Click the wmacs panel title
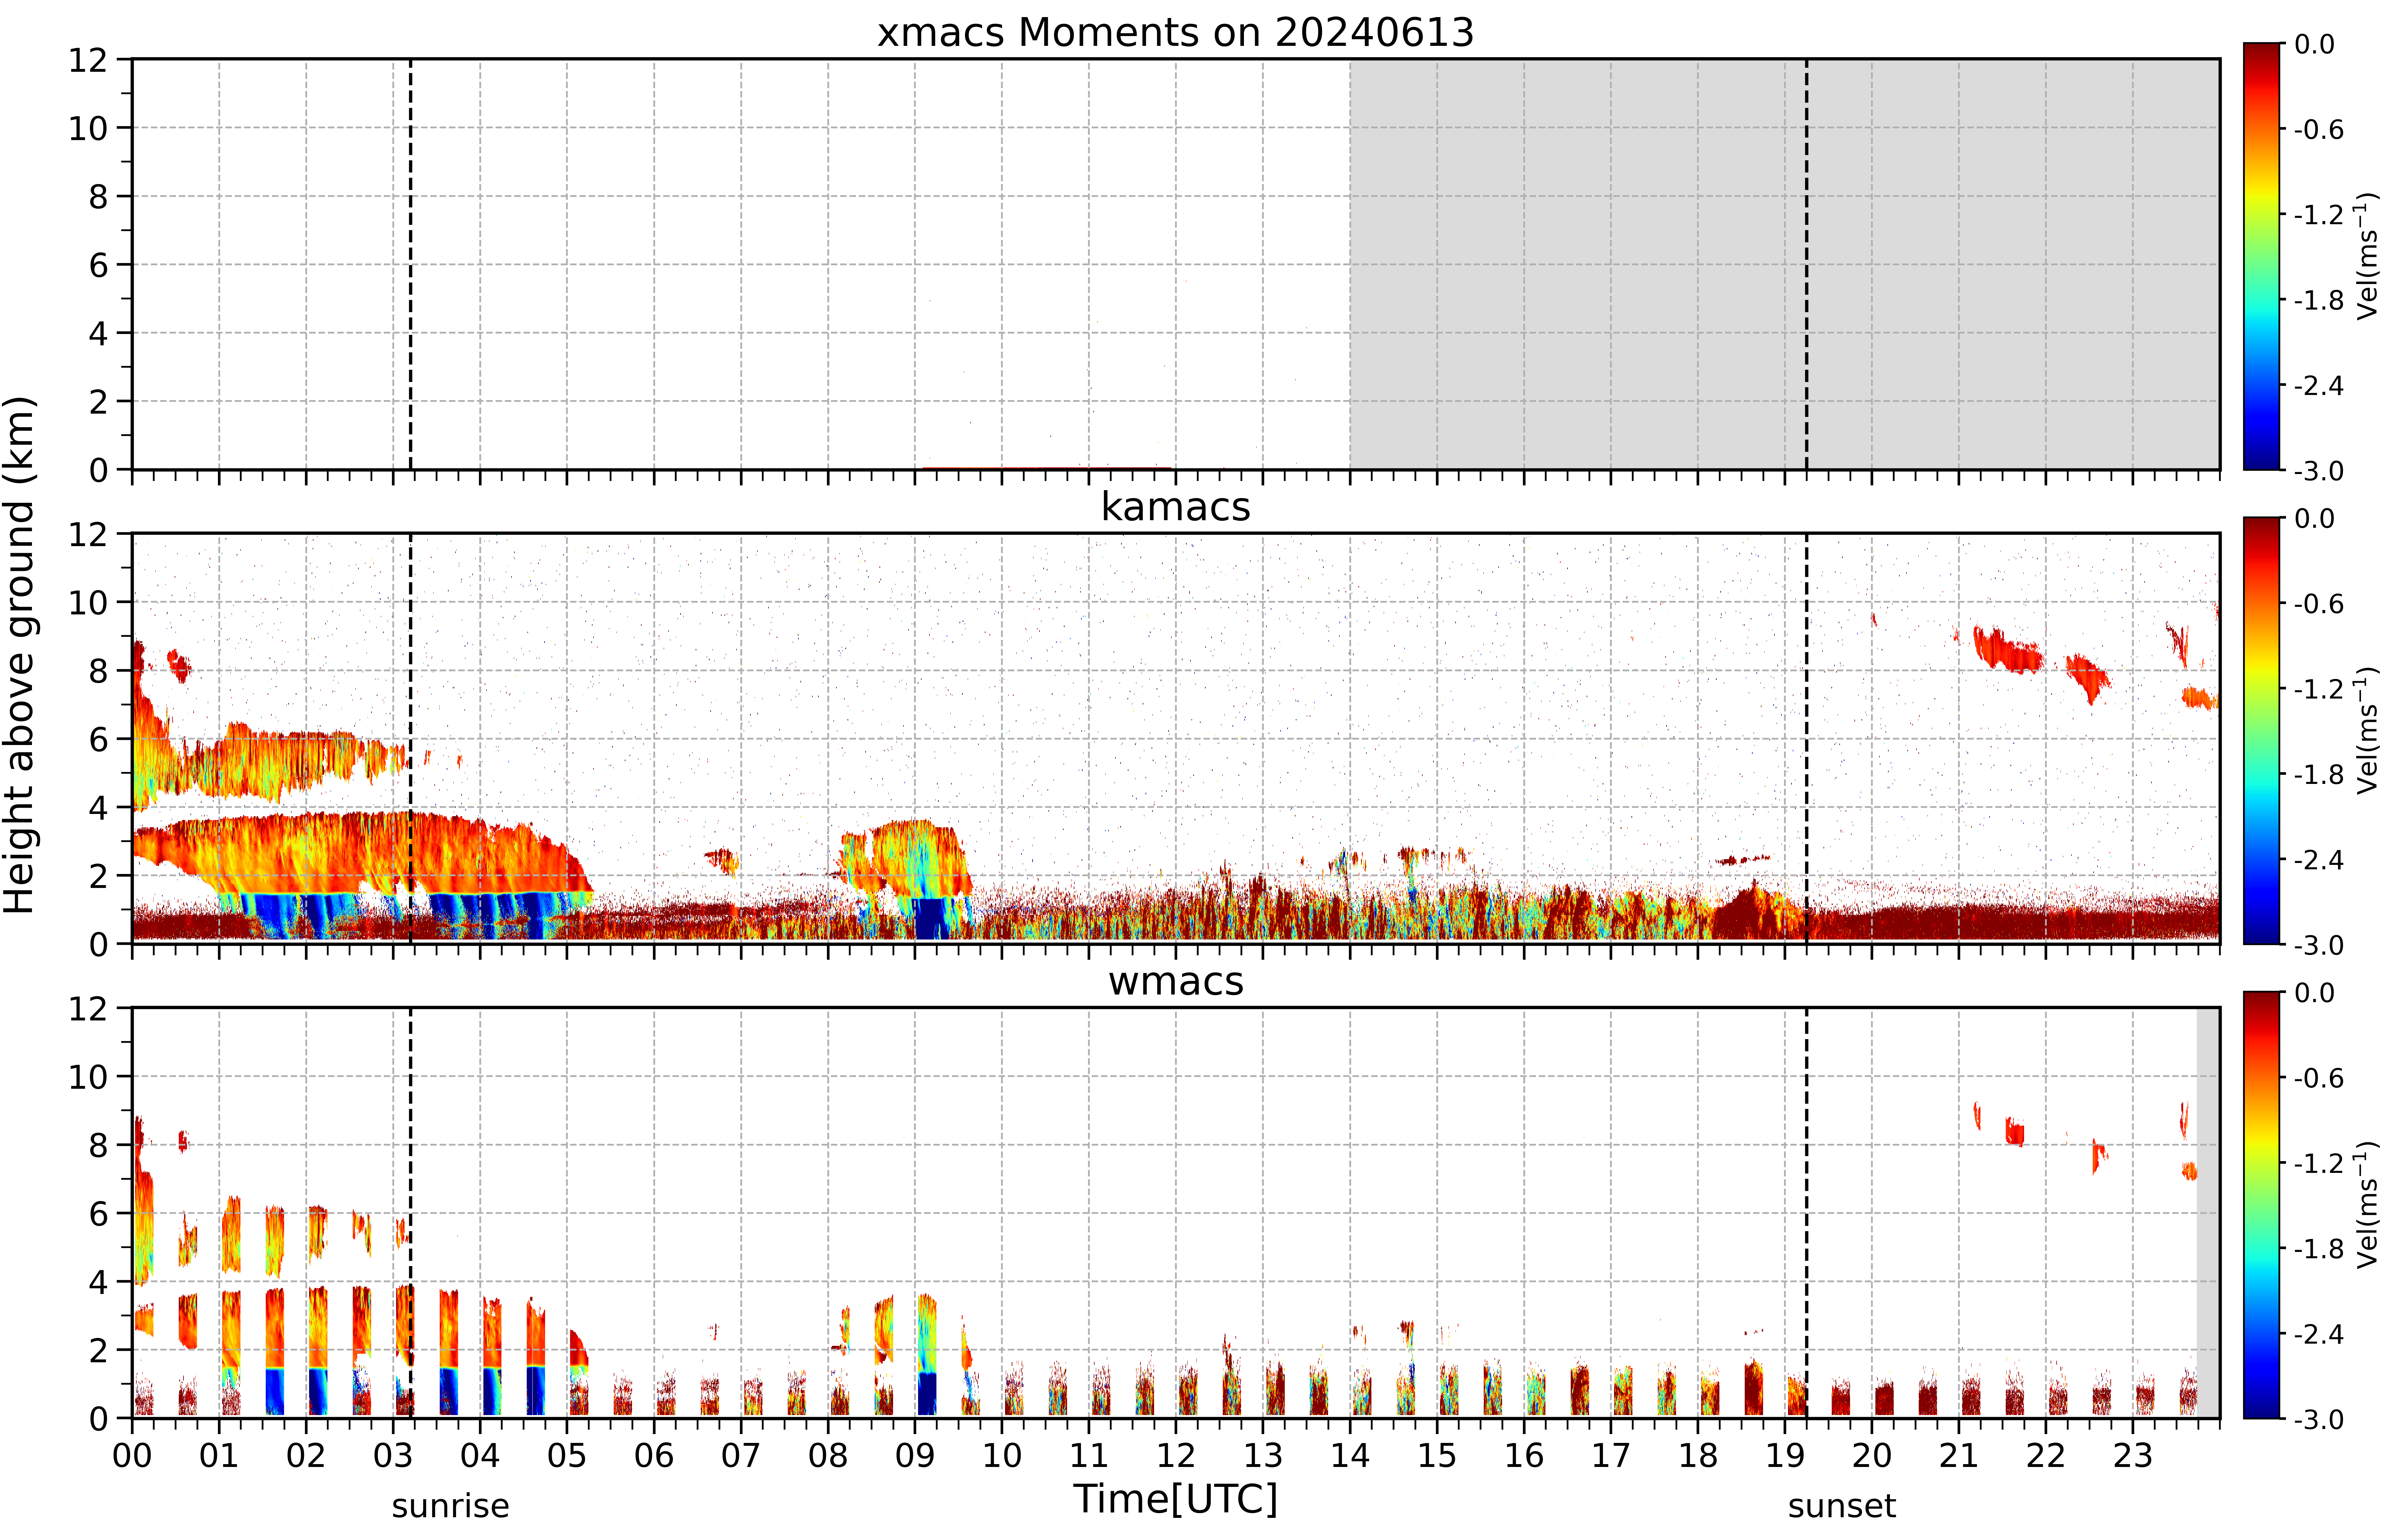Image resolution: width=2398 pixels, height=1540 pixels. (x=1176, y=981)
